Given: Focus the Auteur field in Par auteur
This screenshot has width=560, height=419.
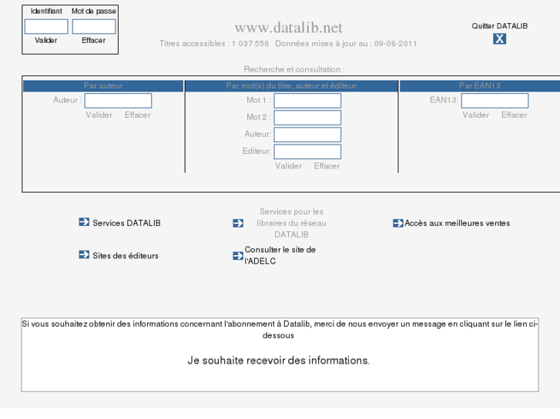Looking at the screenshot, I should (118, 101).
